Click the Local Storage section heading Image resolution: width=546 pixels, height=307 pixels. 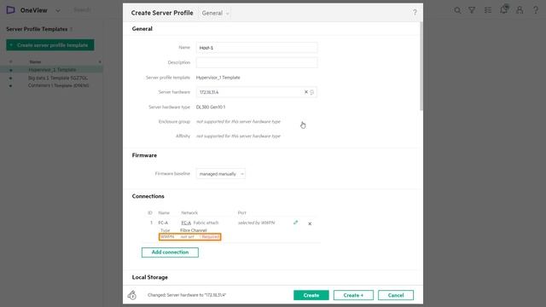click(150, 277)
